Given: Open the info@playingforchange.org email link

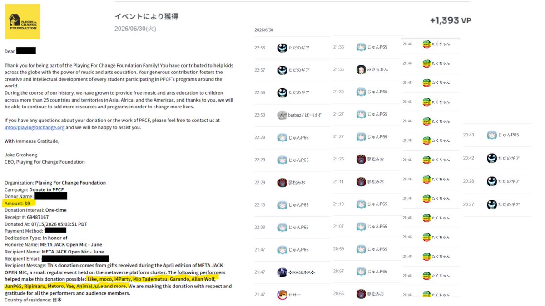Looking at the screenshot, I should pos(35,127).
